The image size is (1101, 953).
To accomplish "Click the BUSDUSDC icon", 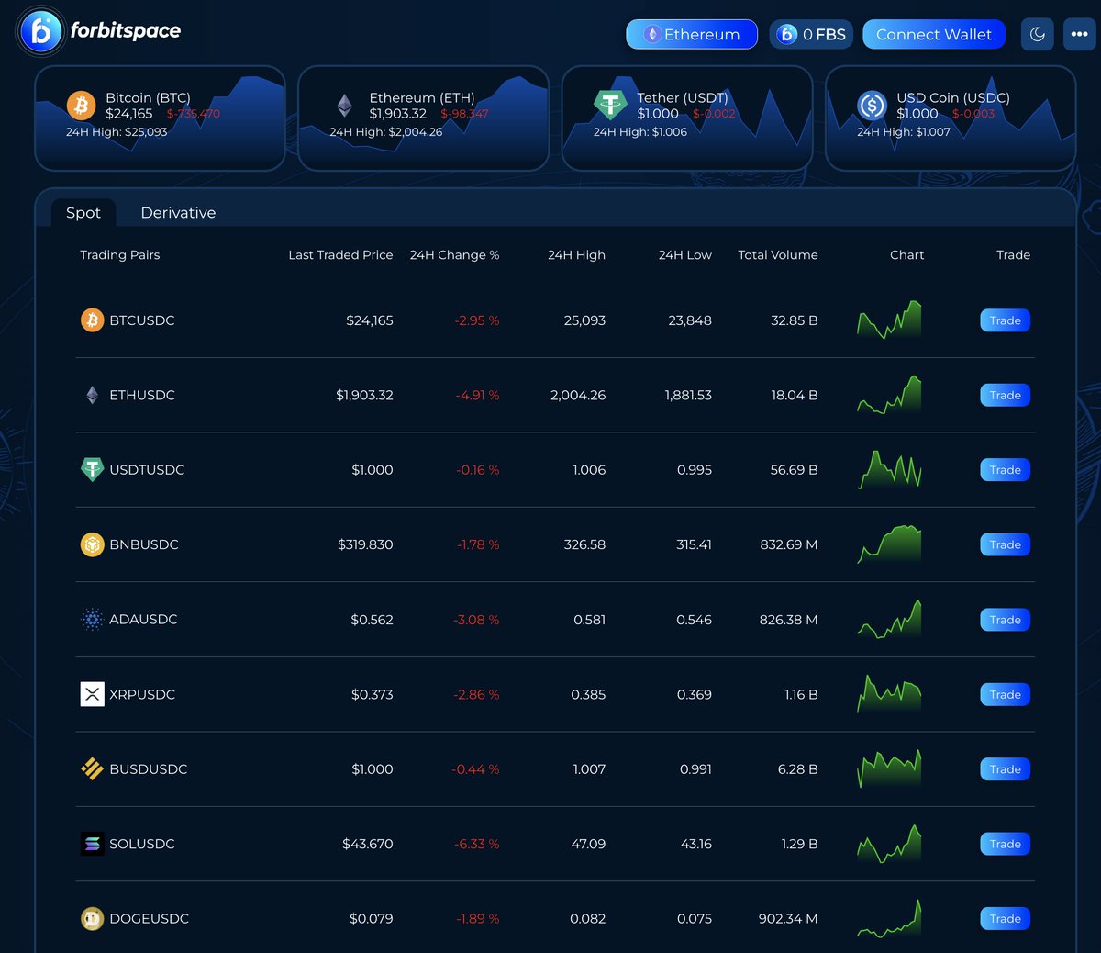I will click(92, 768).
